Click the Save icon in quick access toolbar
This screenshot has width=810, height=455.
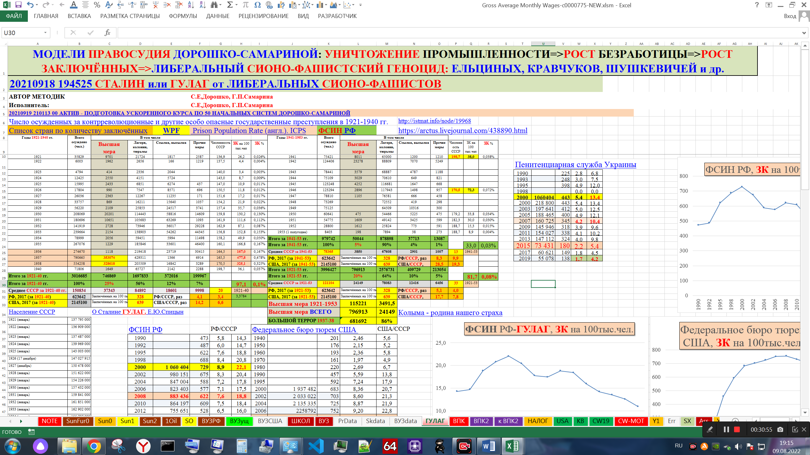18,5
